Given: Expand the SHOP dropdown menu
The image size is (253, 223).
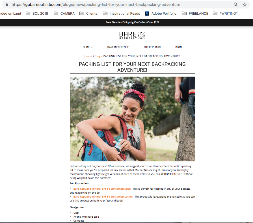Looking at the screenshot, I should click(88, 47).
